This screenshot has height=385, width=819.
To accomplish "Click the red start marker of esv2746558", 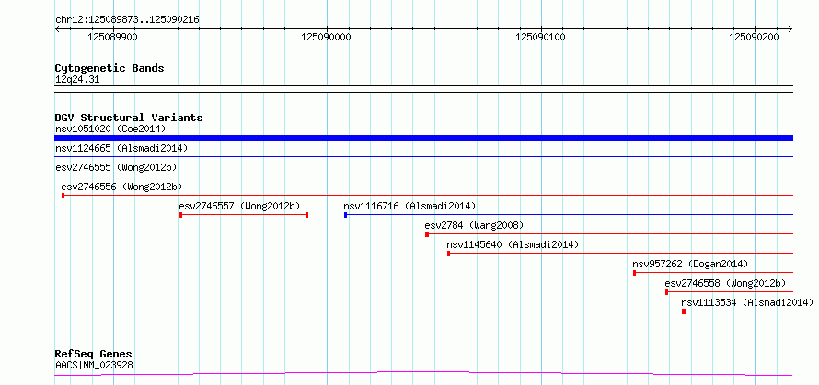I will pos(666,292).
